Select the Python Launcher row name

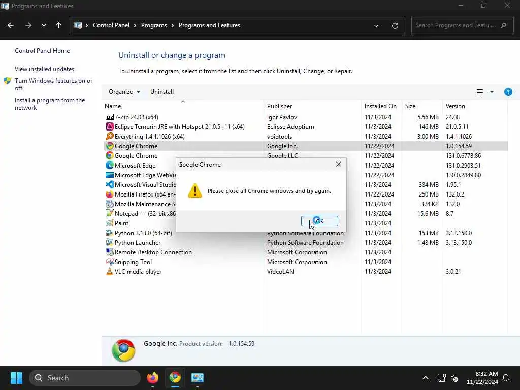click(x=137, y=243)
